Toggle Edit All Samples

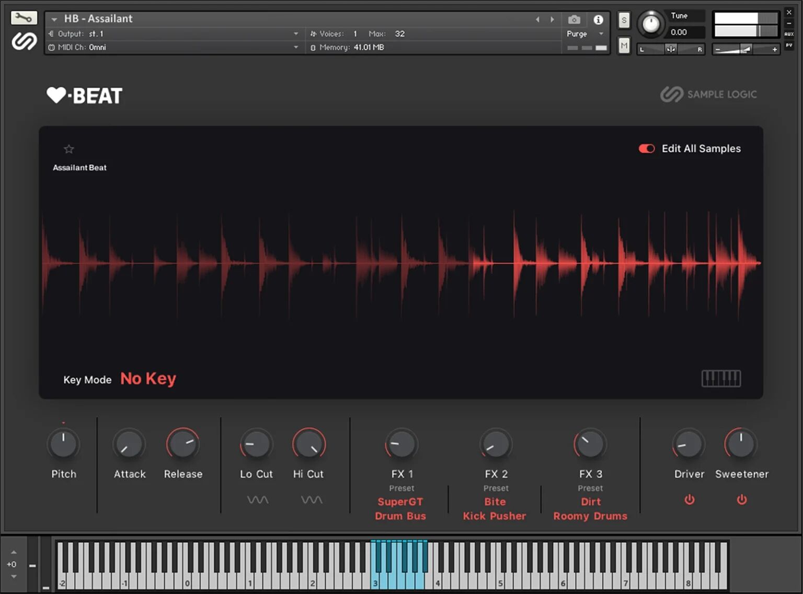point(646,148)
